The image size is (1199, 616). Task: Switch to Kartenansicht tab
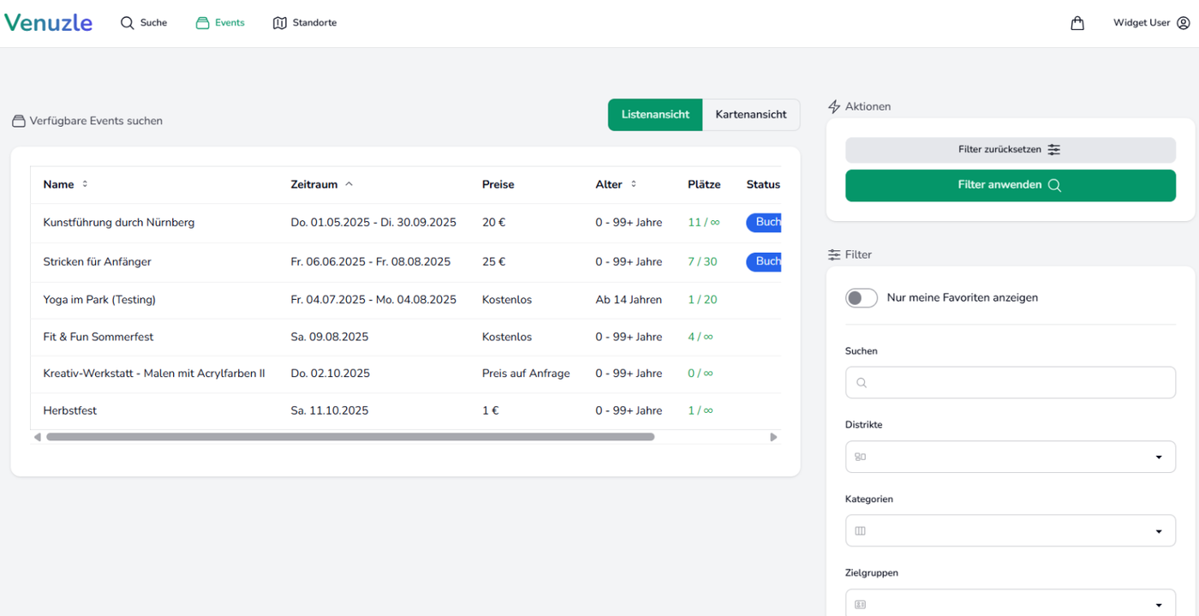(x=751, y=115)
